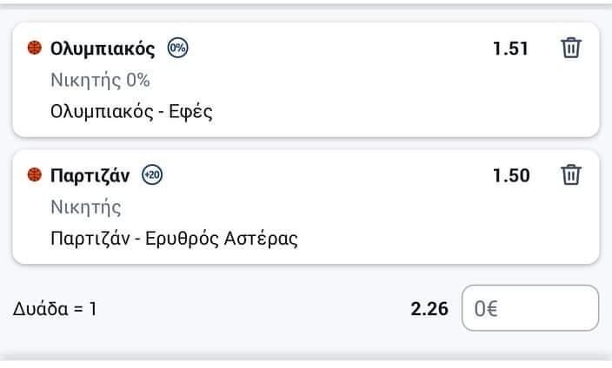Select the Παρτιζάν team name
Image resolution: width=612 pixels, height=368 pixels.
pos(90,175)
